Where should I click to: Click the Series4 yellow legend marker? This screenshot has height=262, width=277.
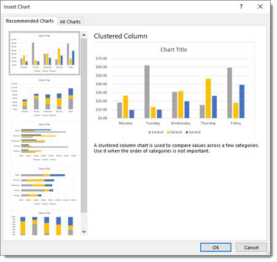pyautogui.click(x=168, y=133)
